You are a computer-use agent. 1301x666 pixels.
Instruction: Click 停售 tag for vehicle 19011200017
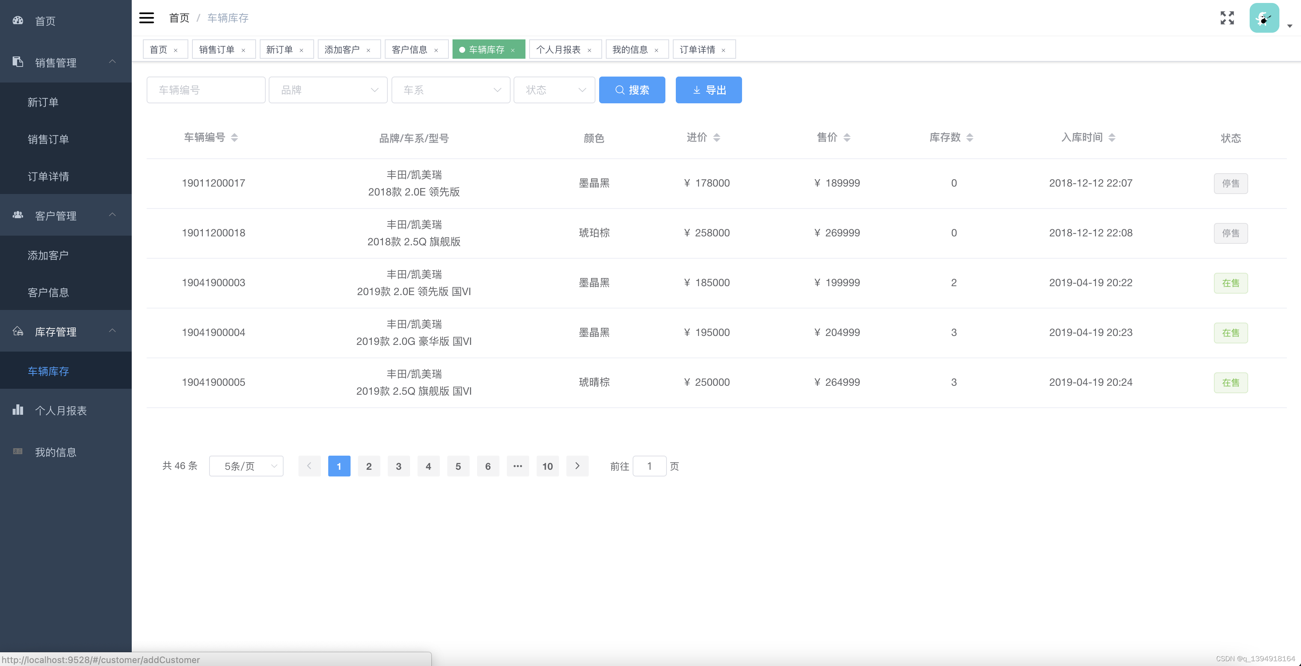1230,183
